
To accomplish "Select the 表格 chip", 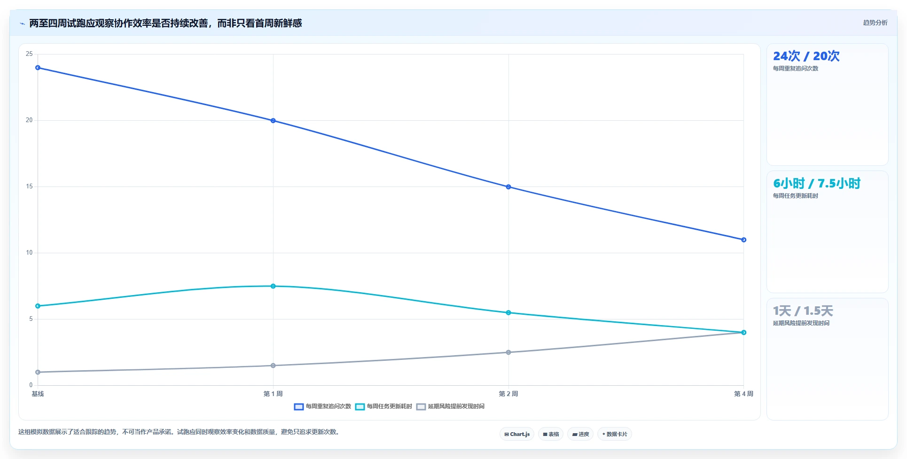I will coord(551,434).
